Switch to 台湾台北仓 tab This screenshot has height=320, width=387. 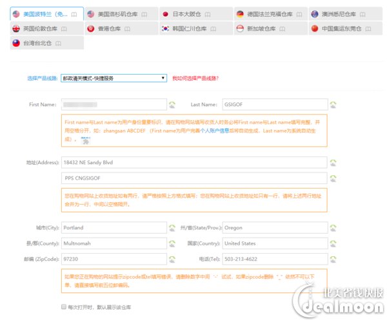coord(46,43)
